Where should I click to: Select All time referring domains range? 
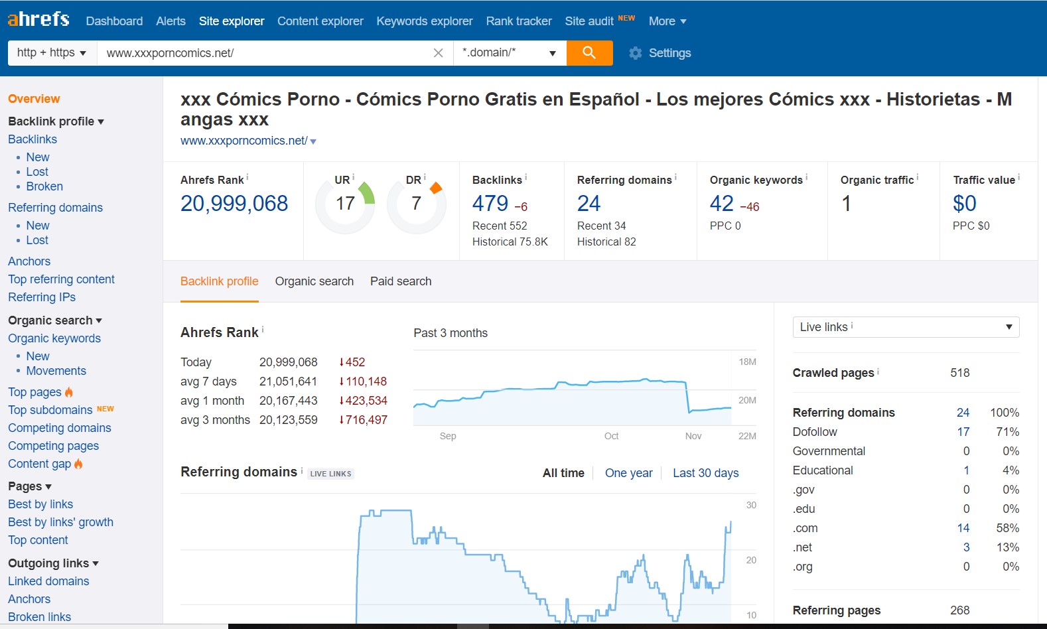(563, 473)
